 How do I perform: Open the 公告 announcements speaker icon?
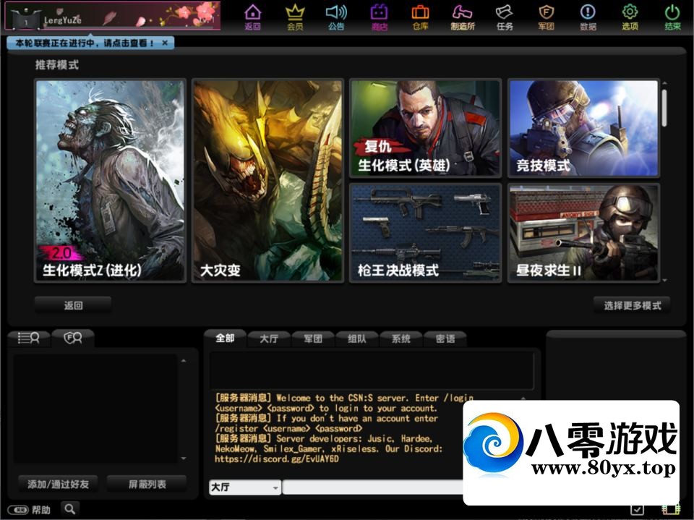[x=336, y=17]
